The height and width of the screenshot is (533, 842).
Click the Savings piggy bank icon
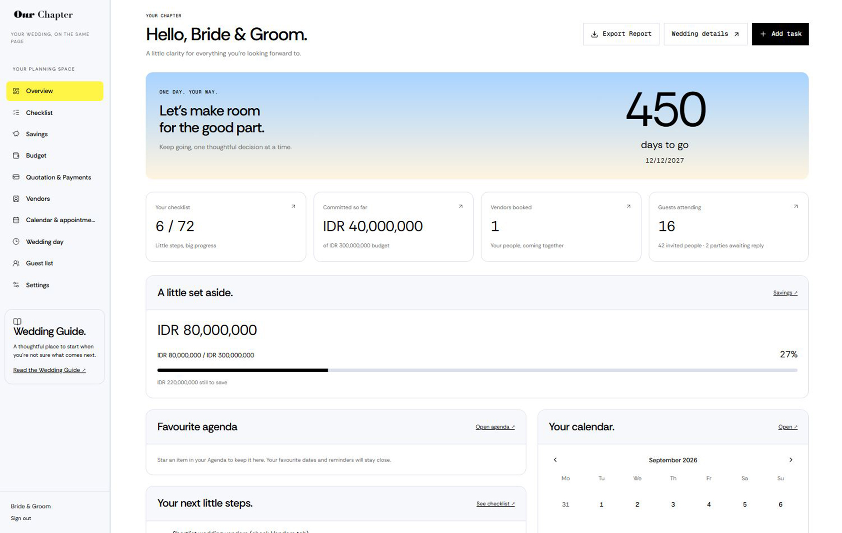coord(16,134)
